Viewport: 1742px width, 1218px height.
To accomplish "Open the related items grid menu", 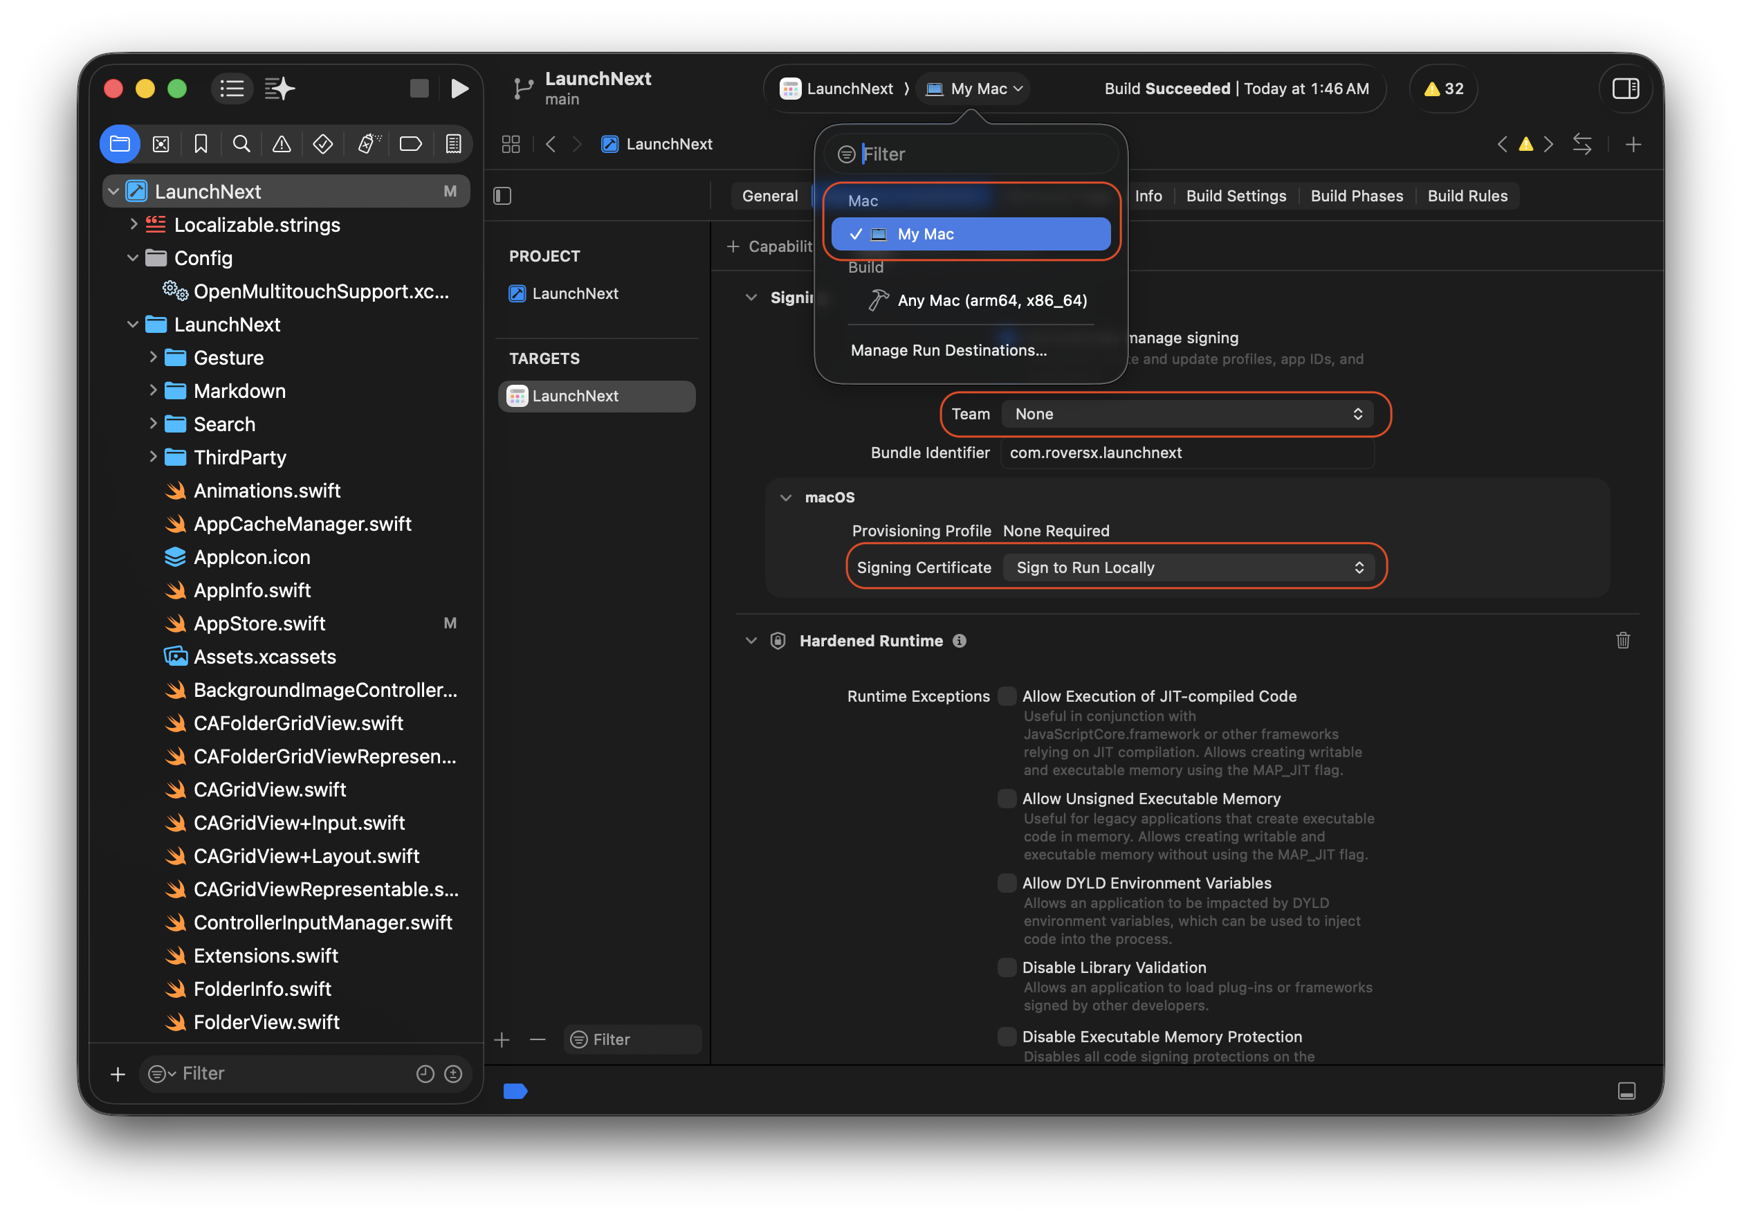I will pos(511,144).
